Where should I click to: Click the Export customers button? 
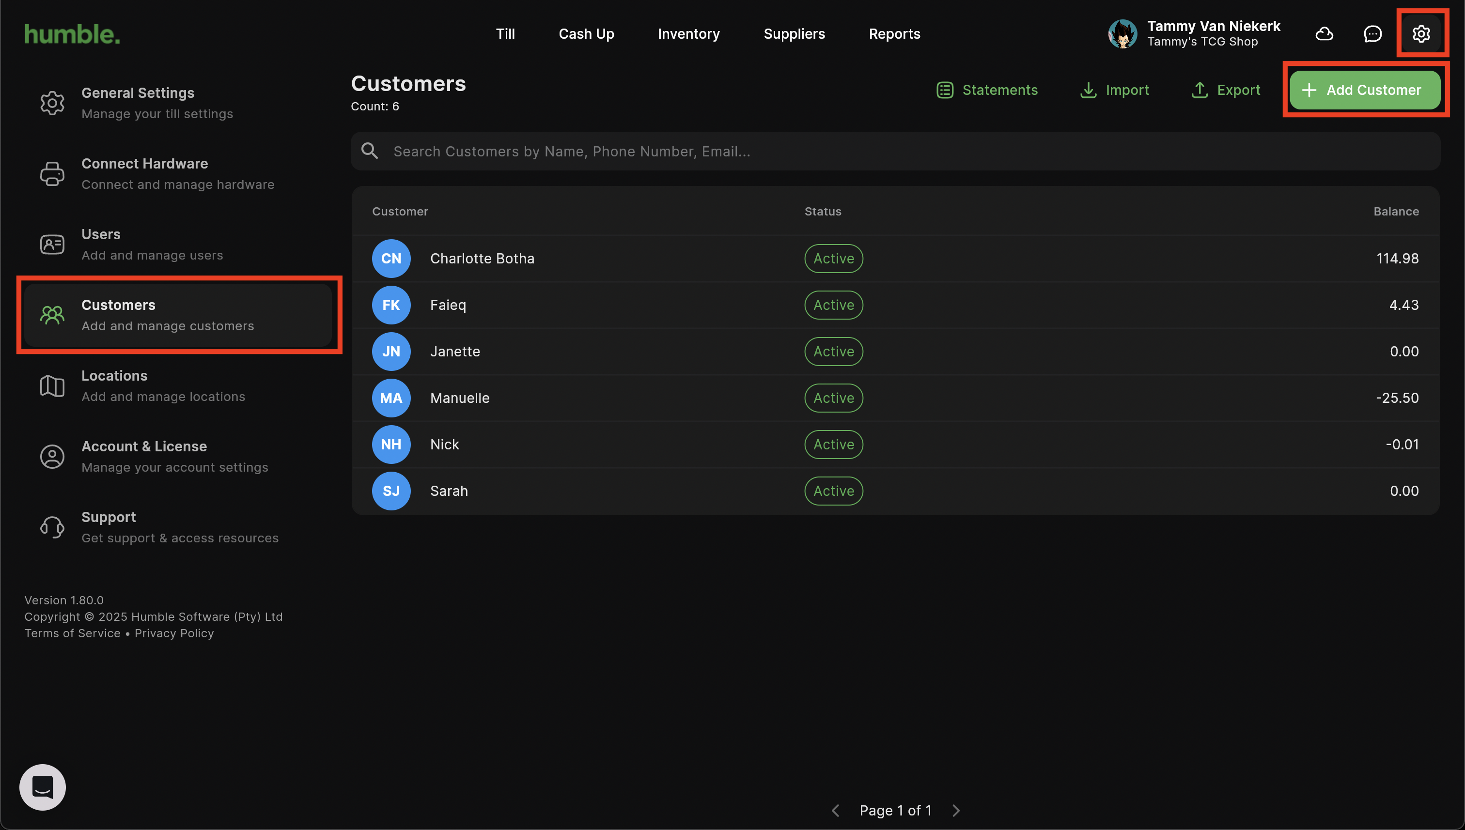(x=1226, y=90)
